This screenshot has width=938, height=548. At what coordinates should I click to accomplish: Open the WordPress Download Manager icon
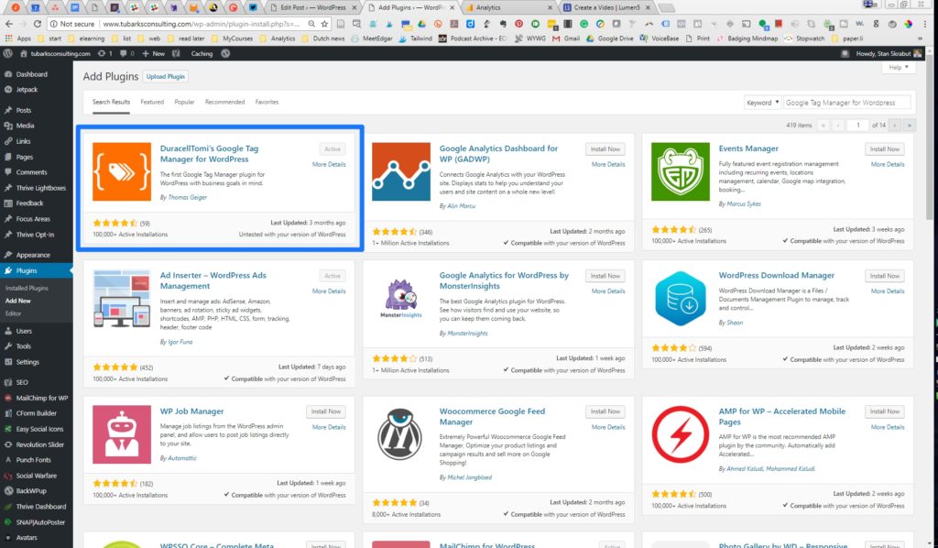click(680, 299)
